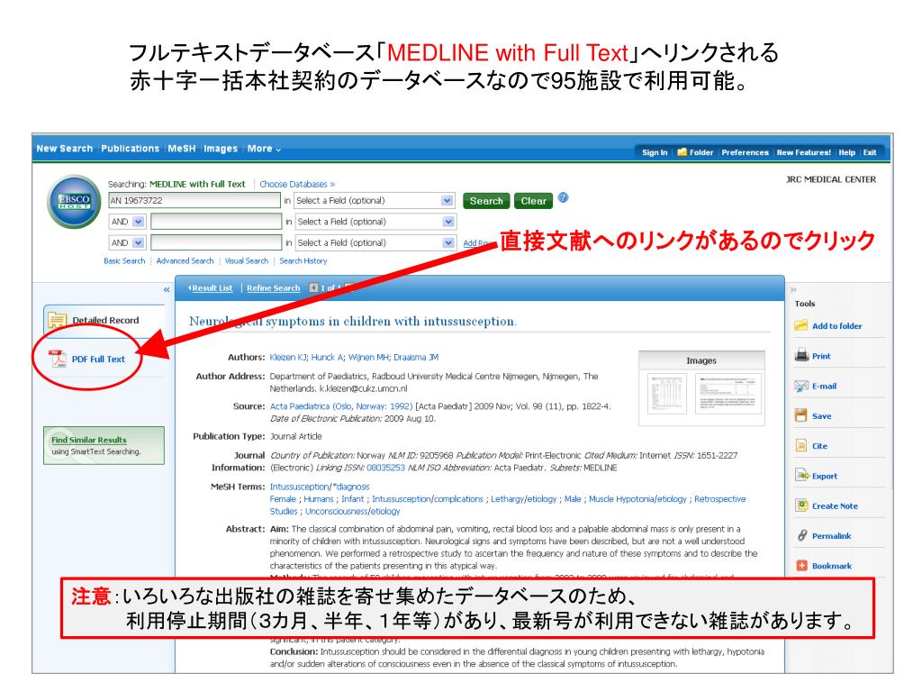Click Intussusception/*diagnosis MeSH term
This screenshot has width=922, height=692.
tap(320, 487)
